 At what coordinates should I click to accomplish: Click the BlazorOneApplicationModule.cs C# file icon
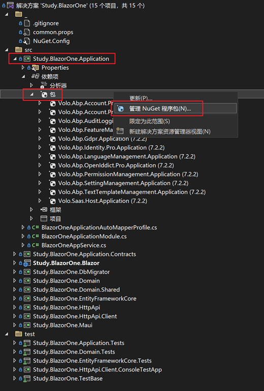point(36,236)
